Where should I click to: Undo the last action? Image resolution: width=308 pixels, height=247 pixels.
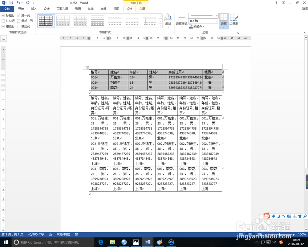coord(18,2)
